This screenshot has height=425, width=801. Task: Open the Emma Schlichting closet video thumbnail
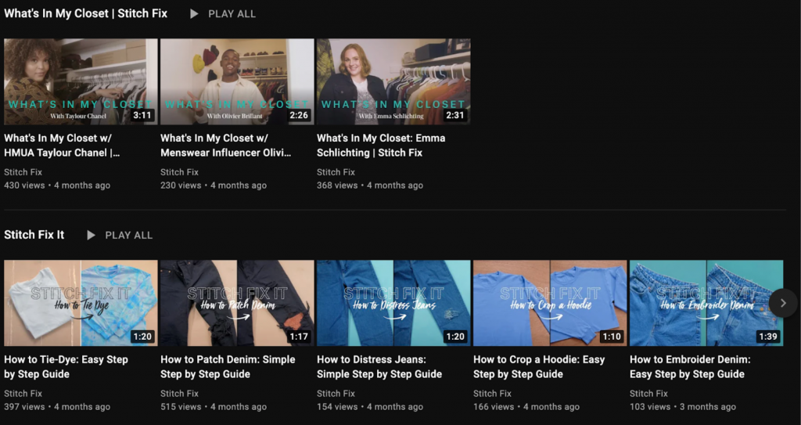click(x=393, y=82)
